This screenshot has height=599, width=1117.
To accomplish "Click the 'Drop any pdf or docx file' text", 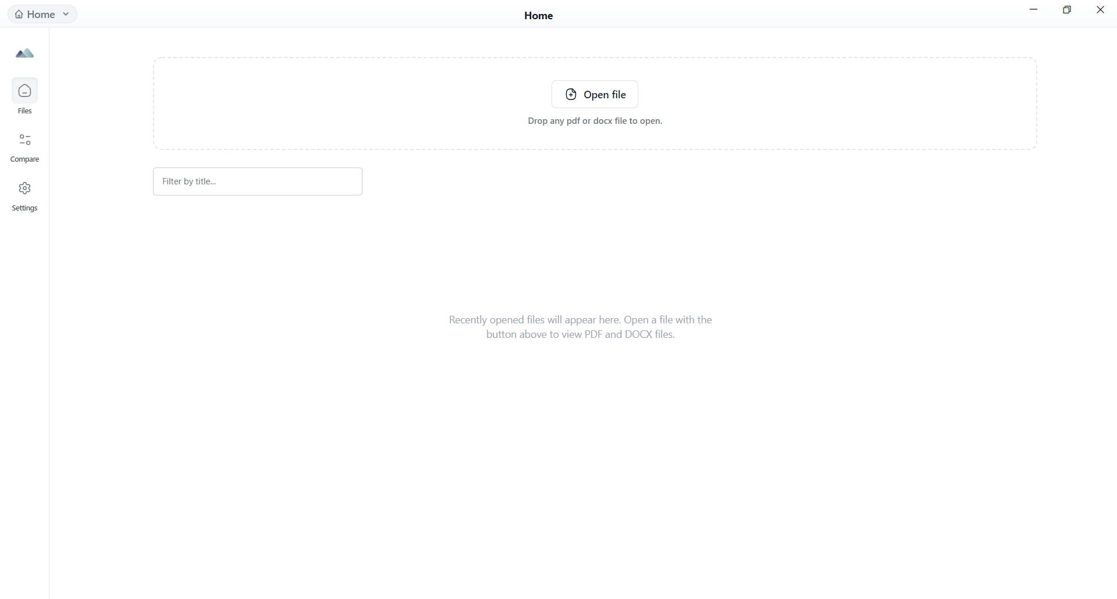I will coord(595,121).
